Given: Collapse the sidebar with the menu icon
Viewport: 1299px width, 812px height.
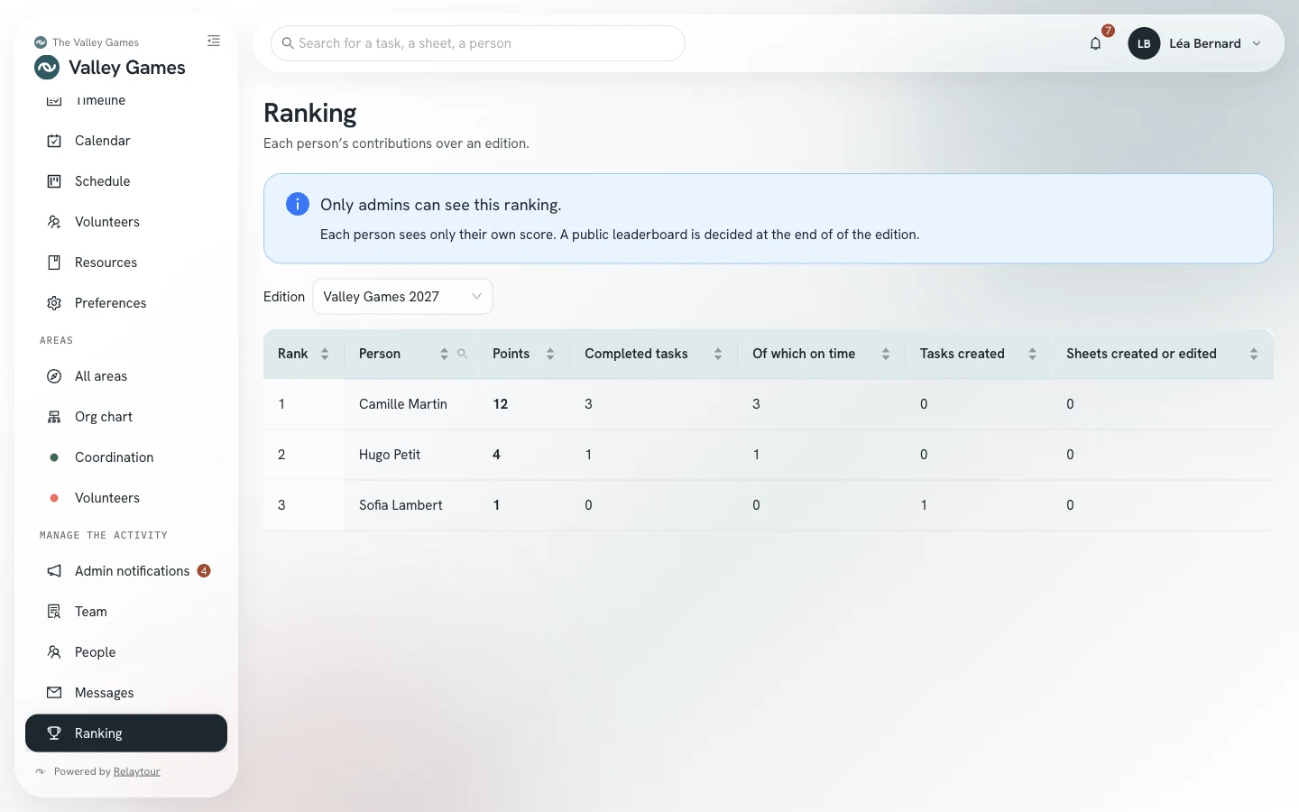Looking at the screenshot, I should (214, 41).
